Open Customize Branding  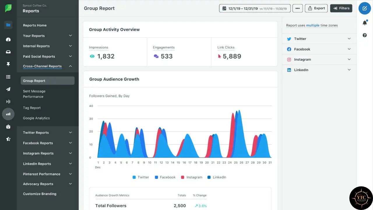40,194
